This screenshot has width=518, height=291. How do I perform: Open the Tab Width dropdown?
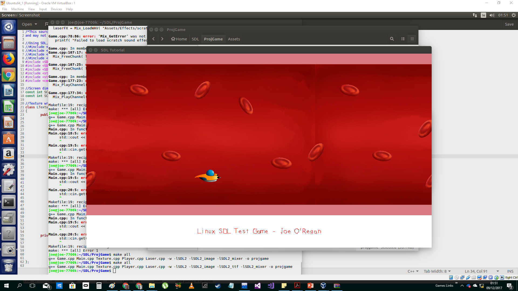click(437, 271)
